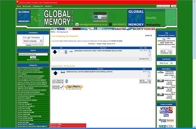
Task: Select 184-PIN DDR ECC DIMM KIT category
Action: [x=33, y=124]
